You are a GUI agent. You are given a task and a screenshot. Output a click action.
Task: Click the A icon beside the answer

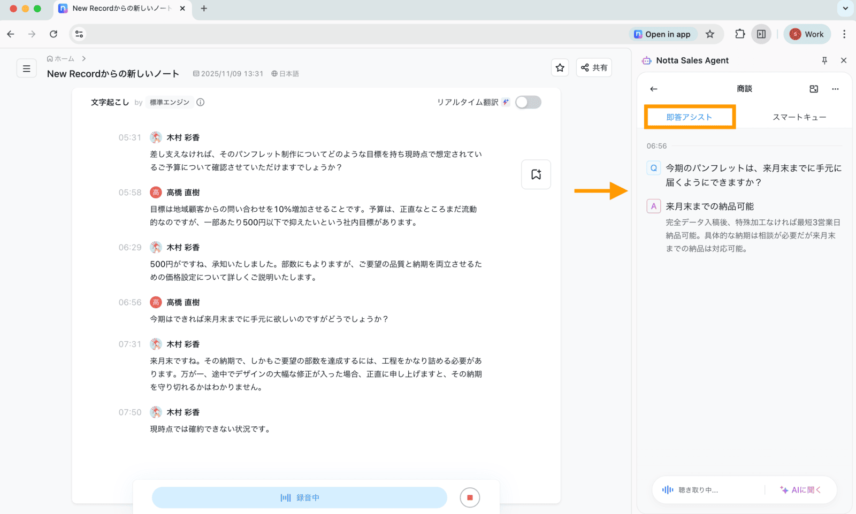pyautogui.click(x=654, y=206)
